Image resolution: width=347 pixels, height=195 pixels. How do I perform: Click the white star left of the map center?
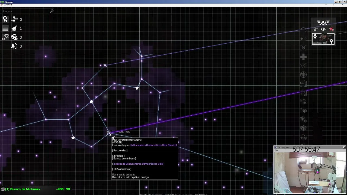(x=91, y=102)
